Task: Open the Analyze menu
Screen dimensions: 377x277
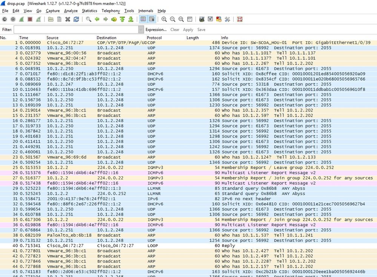Action: (x=71, y=11)
